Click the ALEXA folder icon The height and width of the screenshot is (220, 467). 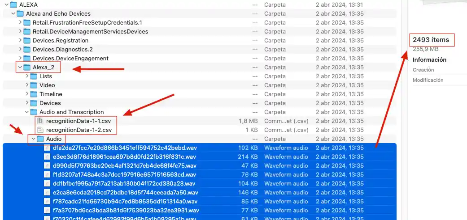13,5
